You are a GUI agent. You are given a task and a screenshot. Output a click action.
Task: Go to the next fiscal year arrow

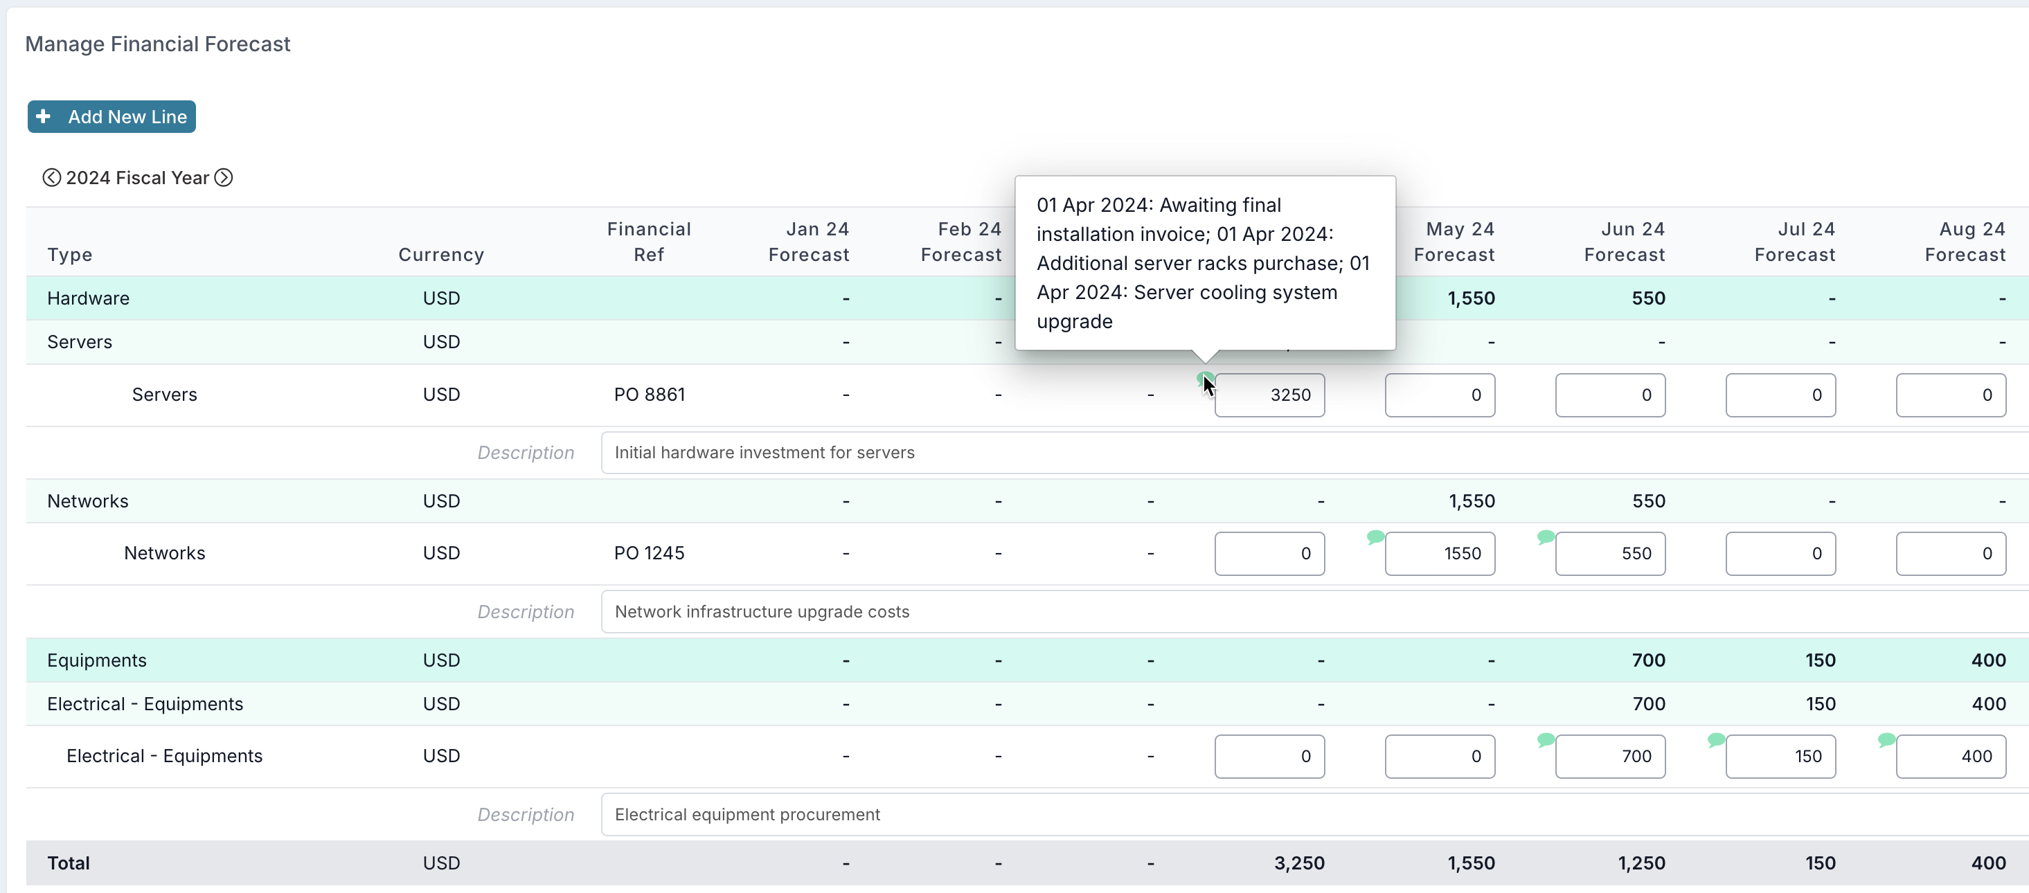pos(224,178)
